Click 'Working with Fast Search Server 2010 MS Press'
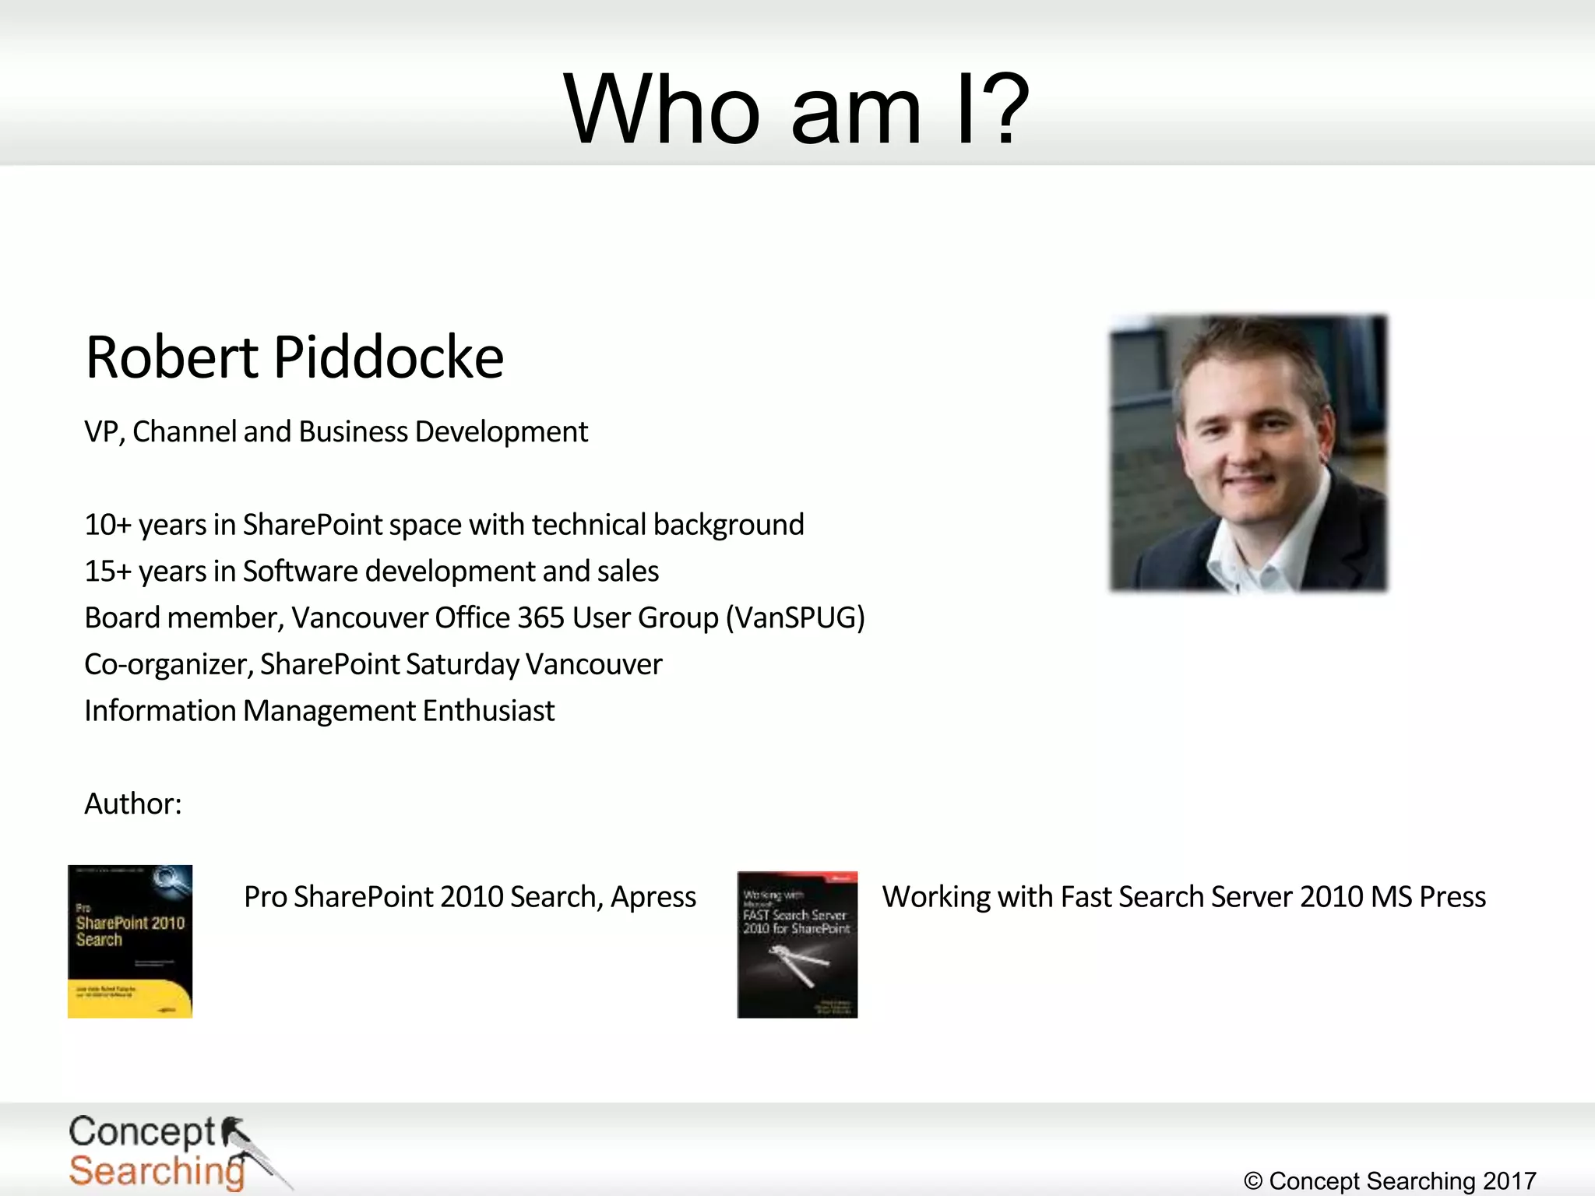This screenshot has height=1196, width=1595. coord(1184,897)
